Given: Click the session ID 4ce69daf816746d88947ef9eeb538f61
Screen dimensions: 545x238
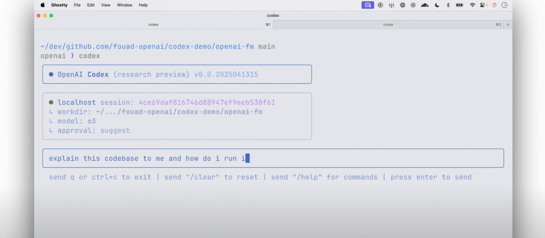Looking at the screenshot, I should tap(207, 103).
